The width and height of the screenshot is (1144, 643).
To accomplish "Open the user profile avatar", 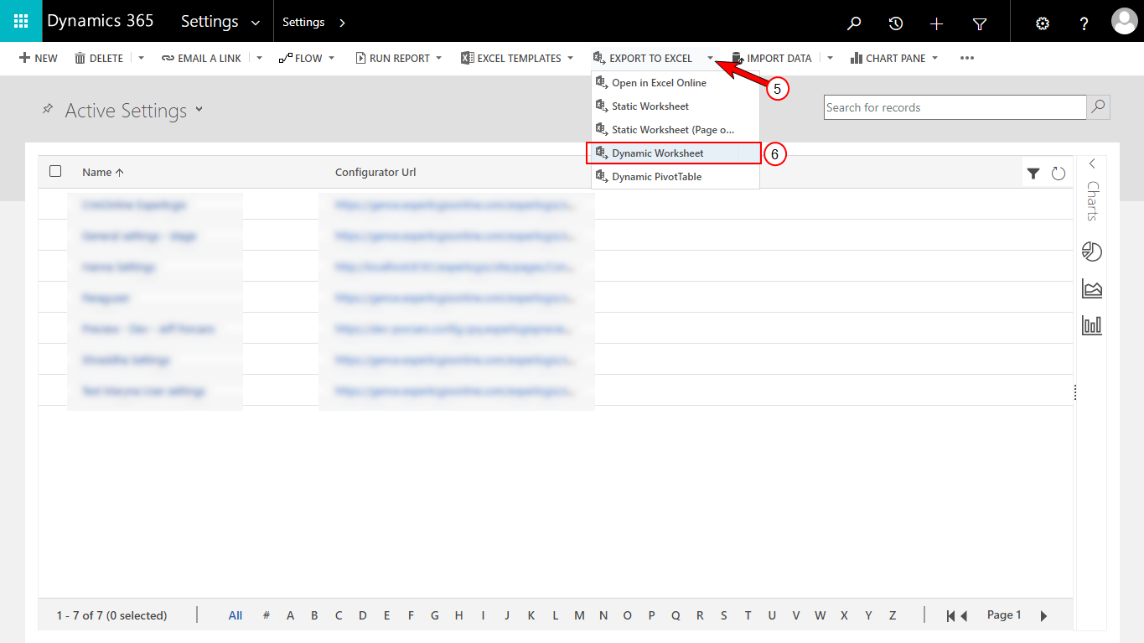I will tap(1124, 22).
